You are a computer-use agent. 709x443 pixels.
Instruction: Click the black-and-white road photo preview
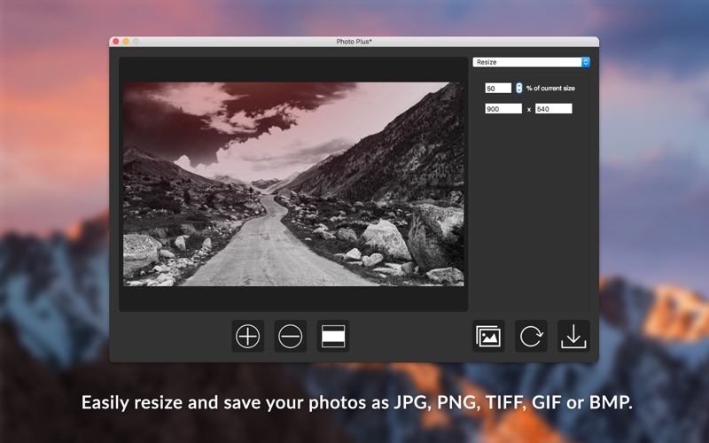point(293,184)
